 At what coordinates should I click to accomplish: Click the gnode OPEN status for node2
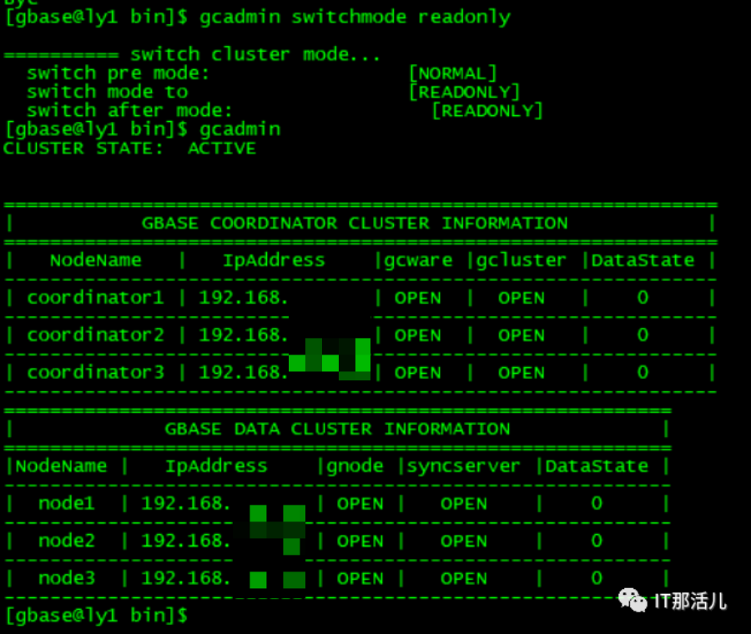point(360,541)
